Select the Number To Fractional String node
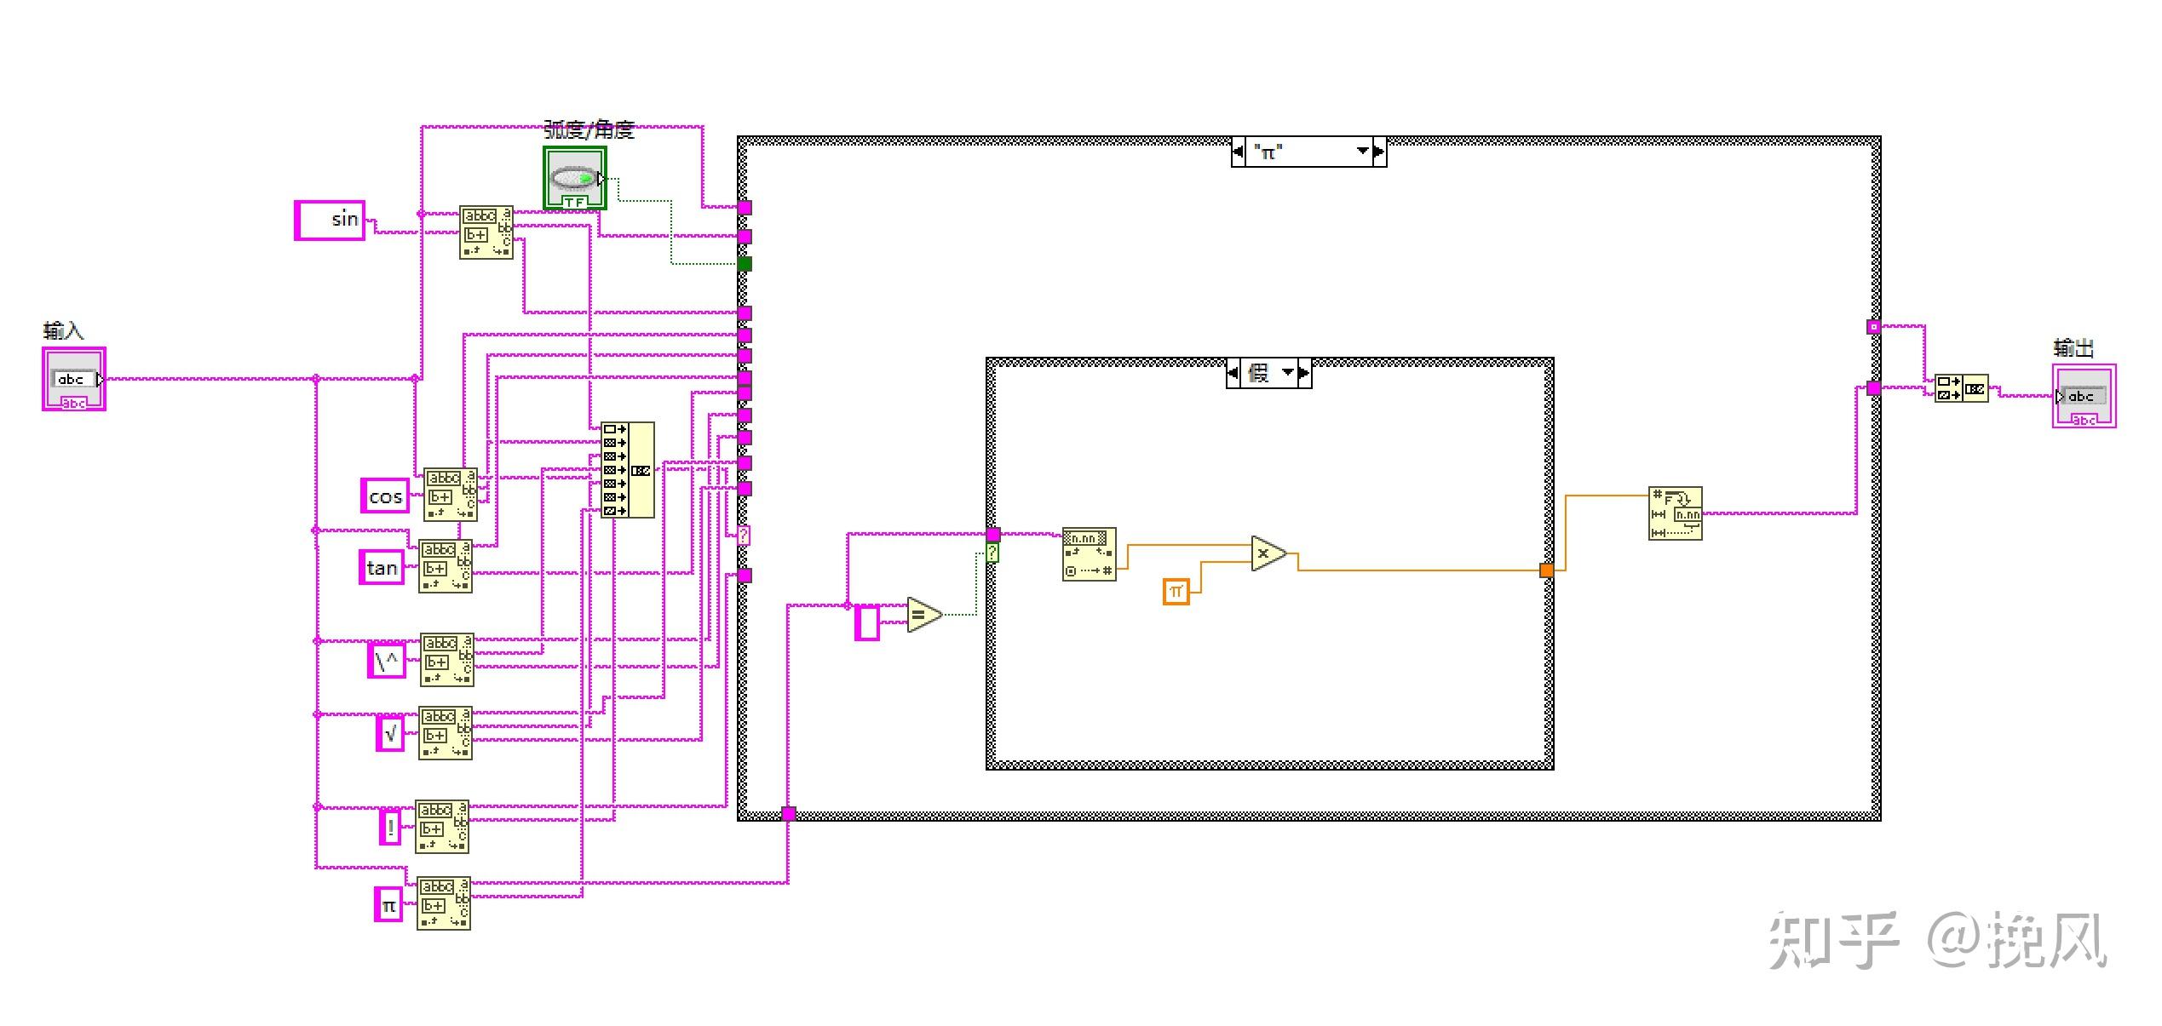2162x1026 pixels. click(1675, 513)
